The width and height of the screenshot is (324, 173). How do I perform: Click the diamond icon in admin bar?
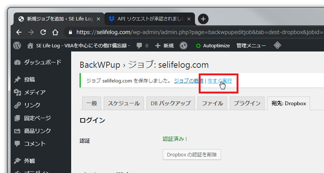pos(277,45)
